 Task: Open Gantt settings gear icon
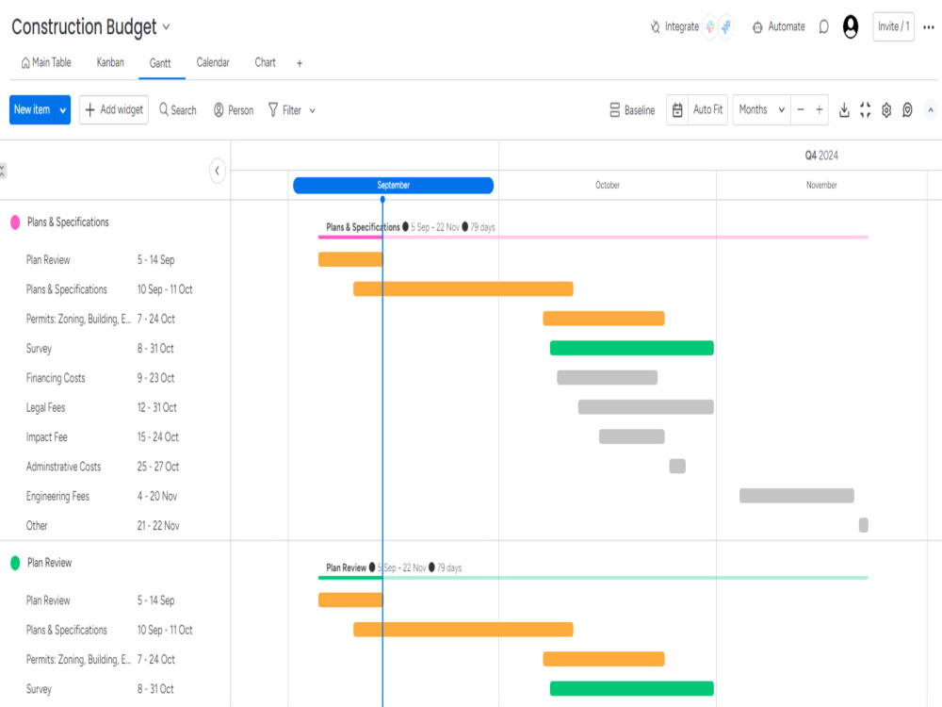tap(886, 110)
